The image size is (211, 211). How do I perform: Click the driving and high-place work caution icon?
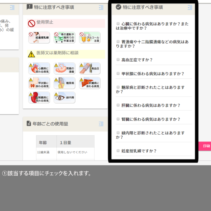[64, 38]
